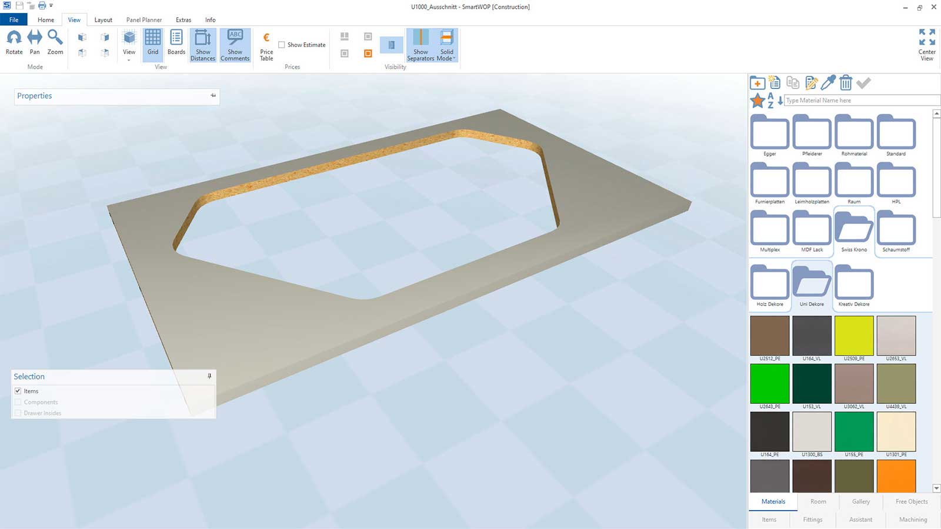Select the Rotate mode tool
941x529 pixels.
coord(14,43)
